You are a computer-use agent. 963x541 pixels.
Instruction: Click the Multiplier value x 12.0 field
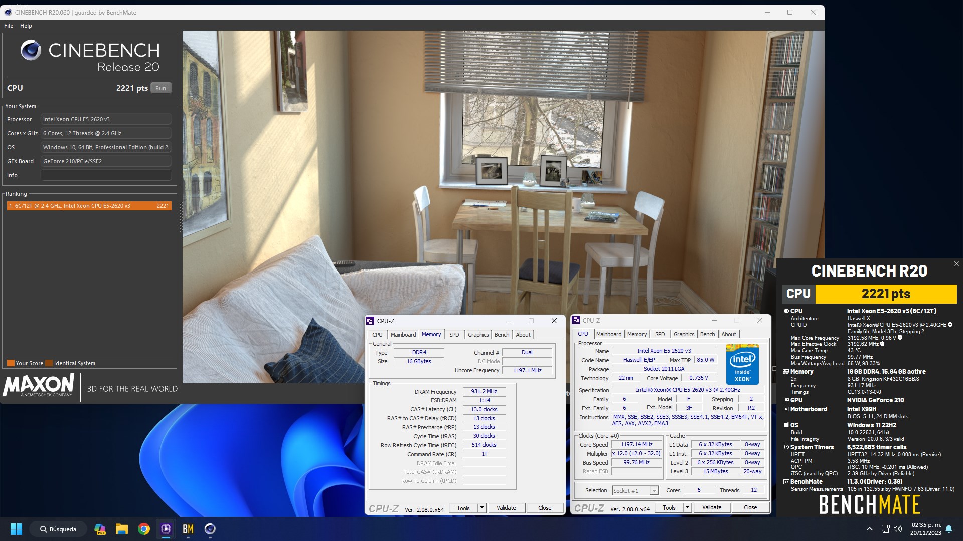point(636,454)
